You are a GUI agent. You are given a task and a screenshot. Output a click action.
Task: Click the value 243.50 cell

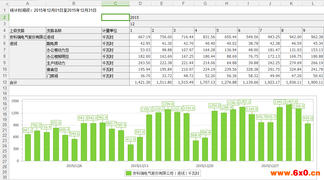140,63
